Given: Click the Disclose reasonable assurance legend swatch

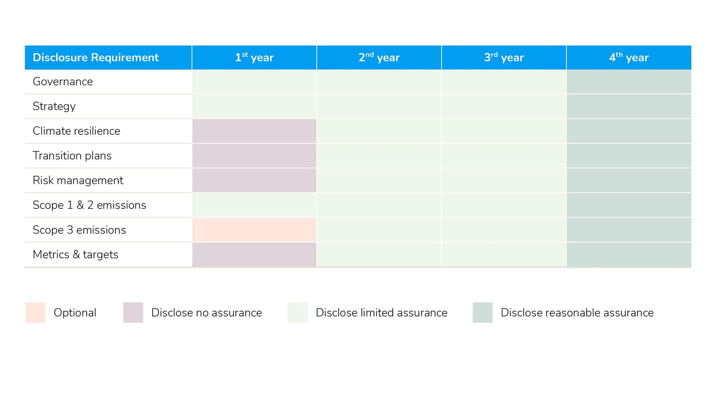Looking at the screenshot, I should (x=482, y=312).
